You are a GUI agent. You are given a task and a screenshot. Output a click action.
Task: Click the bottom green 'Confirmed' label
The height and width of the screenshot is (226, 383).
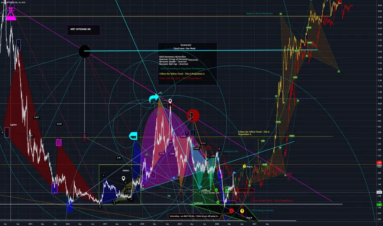[198, 203]
